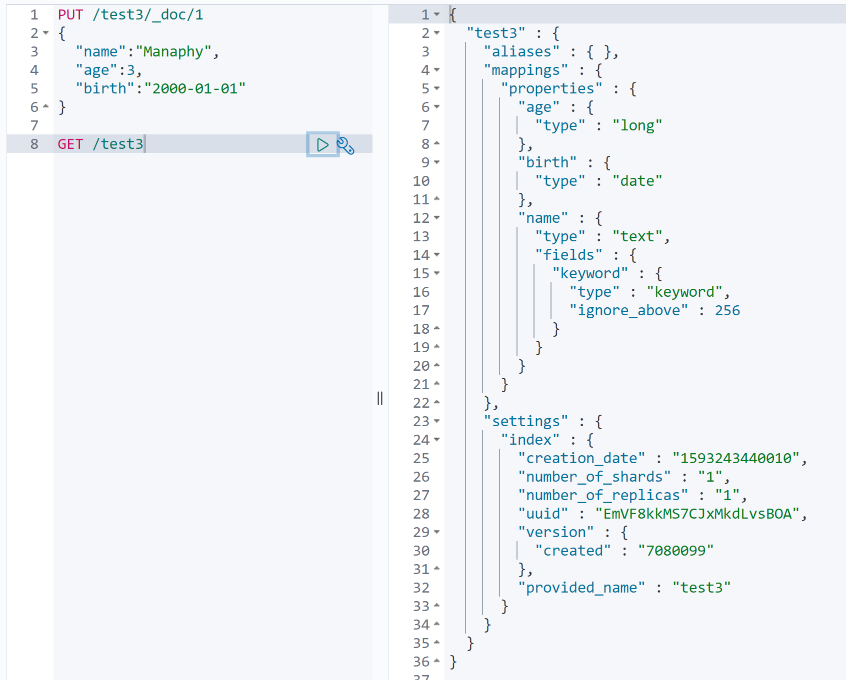
Task: Collapse the fold marker at editor line 6
Action: [46, 106]
